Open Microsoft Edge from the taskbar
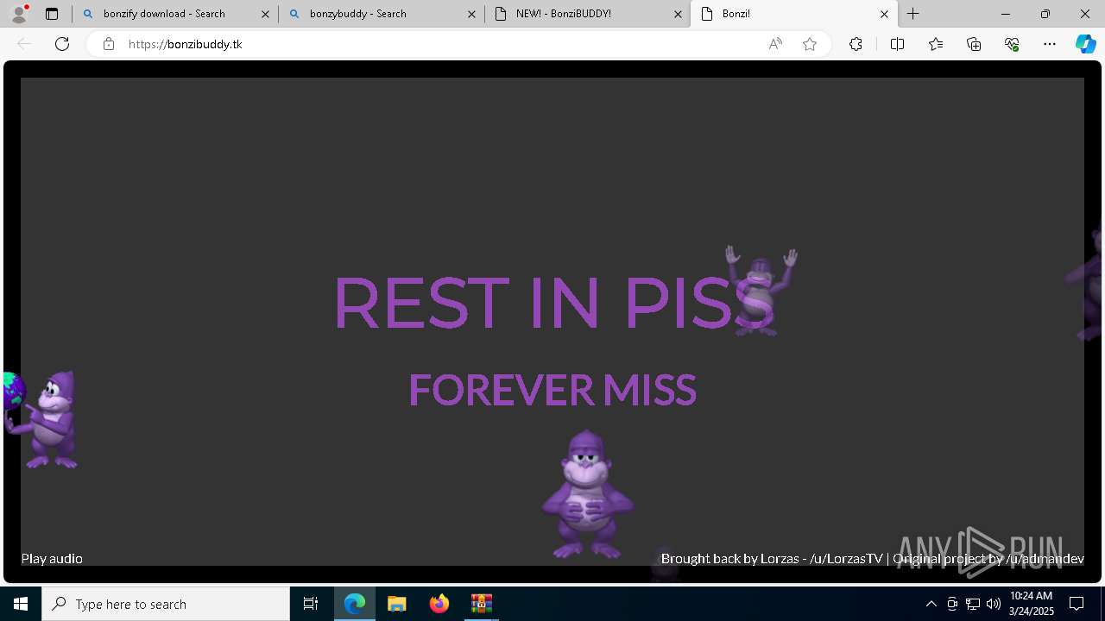The width and height of the screenshot is (1105, 621). [355, 604]
